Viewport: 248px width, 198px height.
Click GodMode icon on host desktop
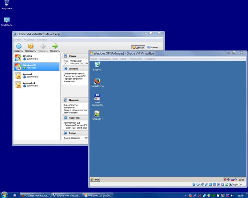click(x=7, y=22)
